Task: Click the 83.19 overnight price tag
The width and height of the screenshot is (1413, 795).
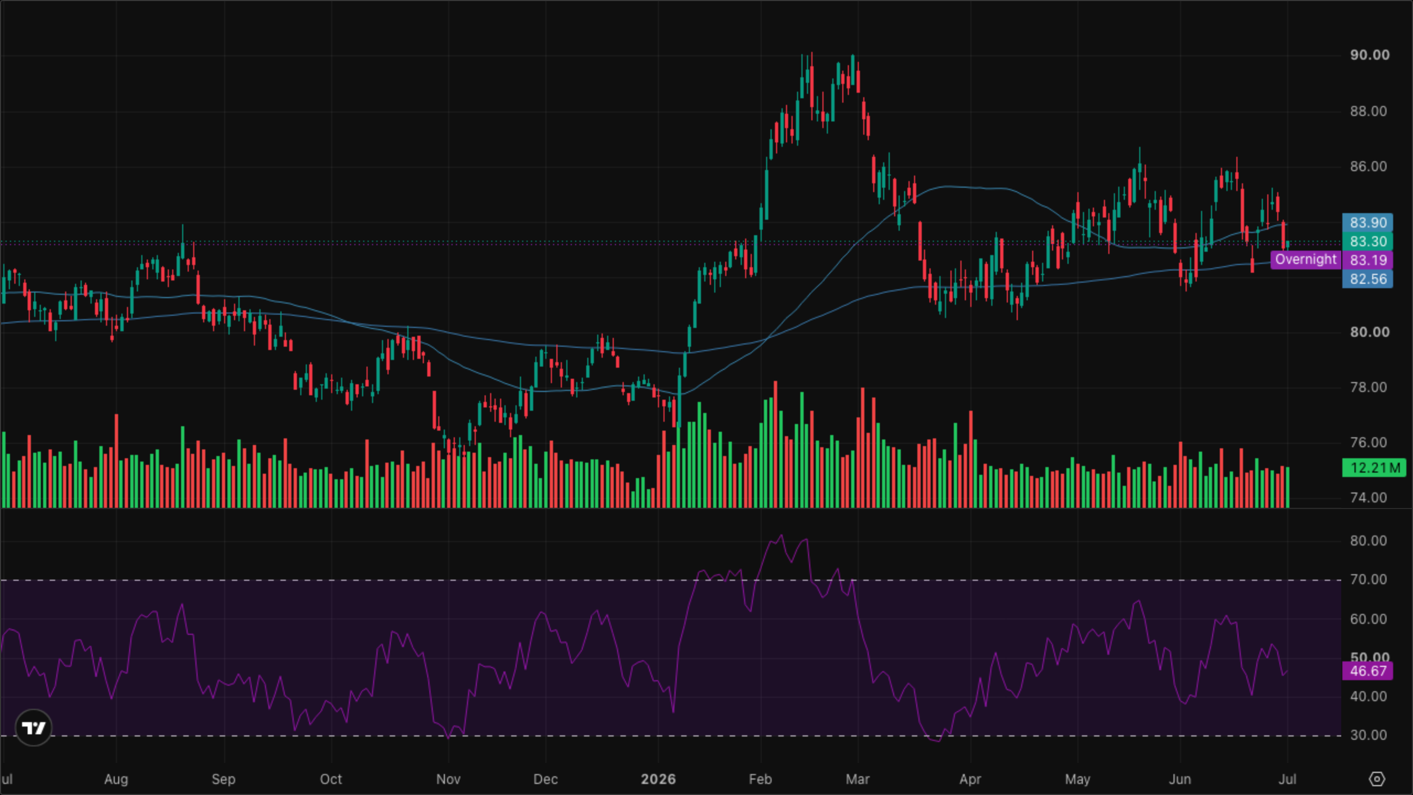Action: [1368, 260]
